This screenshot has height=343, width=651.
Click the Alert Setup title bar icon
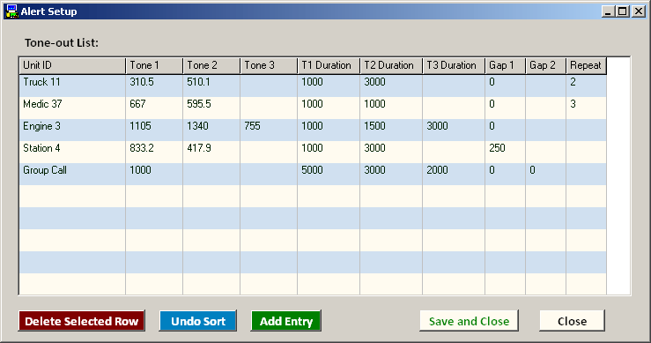click(x=11, y=11)
